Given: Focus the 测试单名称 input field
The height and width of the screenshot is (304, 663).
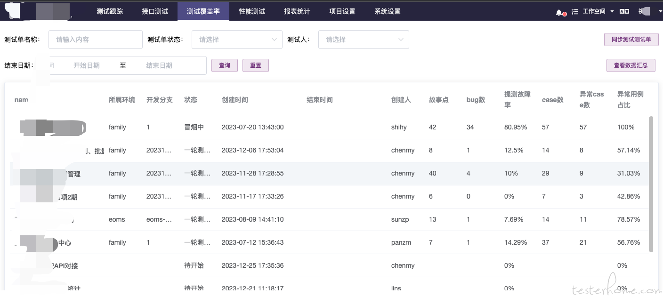Looking at the screenshot, I should tap(96, 40).
